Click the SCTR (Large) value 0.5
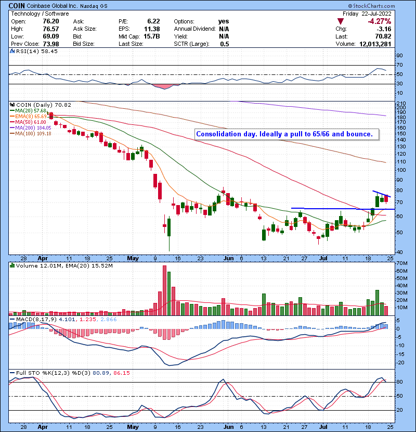 point(225,44)
